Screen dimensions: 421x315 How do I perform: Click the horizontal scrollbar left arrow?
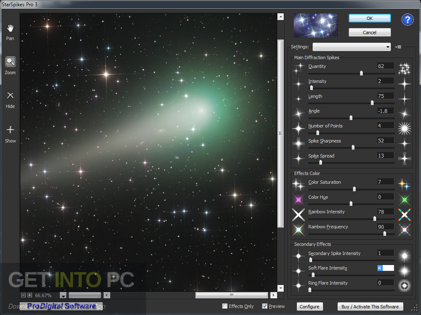107,295
